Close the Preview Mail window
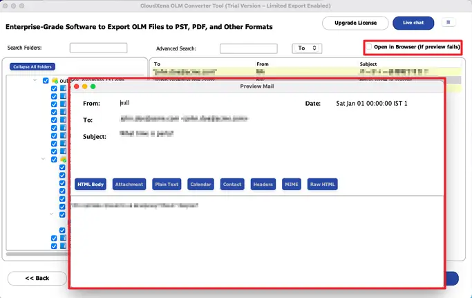This screenshot has width=472, height=298. click(x=77, y=86)
